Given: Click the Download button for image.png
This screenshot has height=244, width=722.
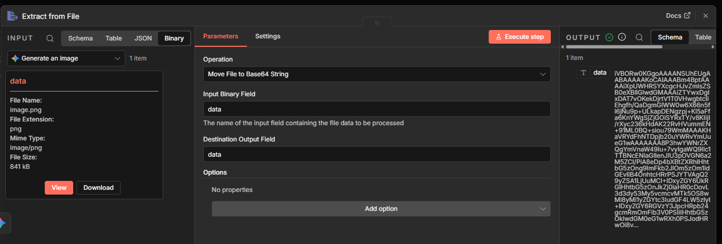Looking at the screenshot, I should point(98,188).
